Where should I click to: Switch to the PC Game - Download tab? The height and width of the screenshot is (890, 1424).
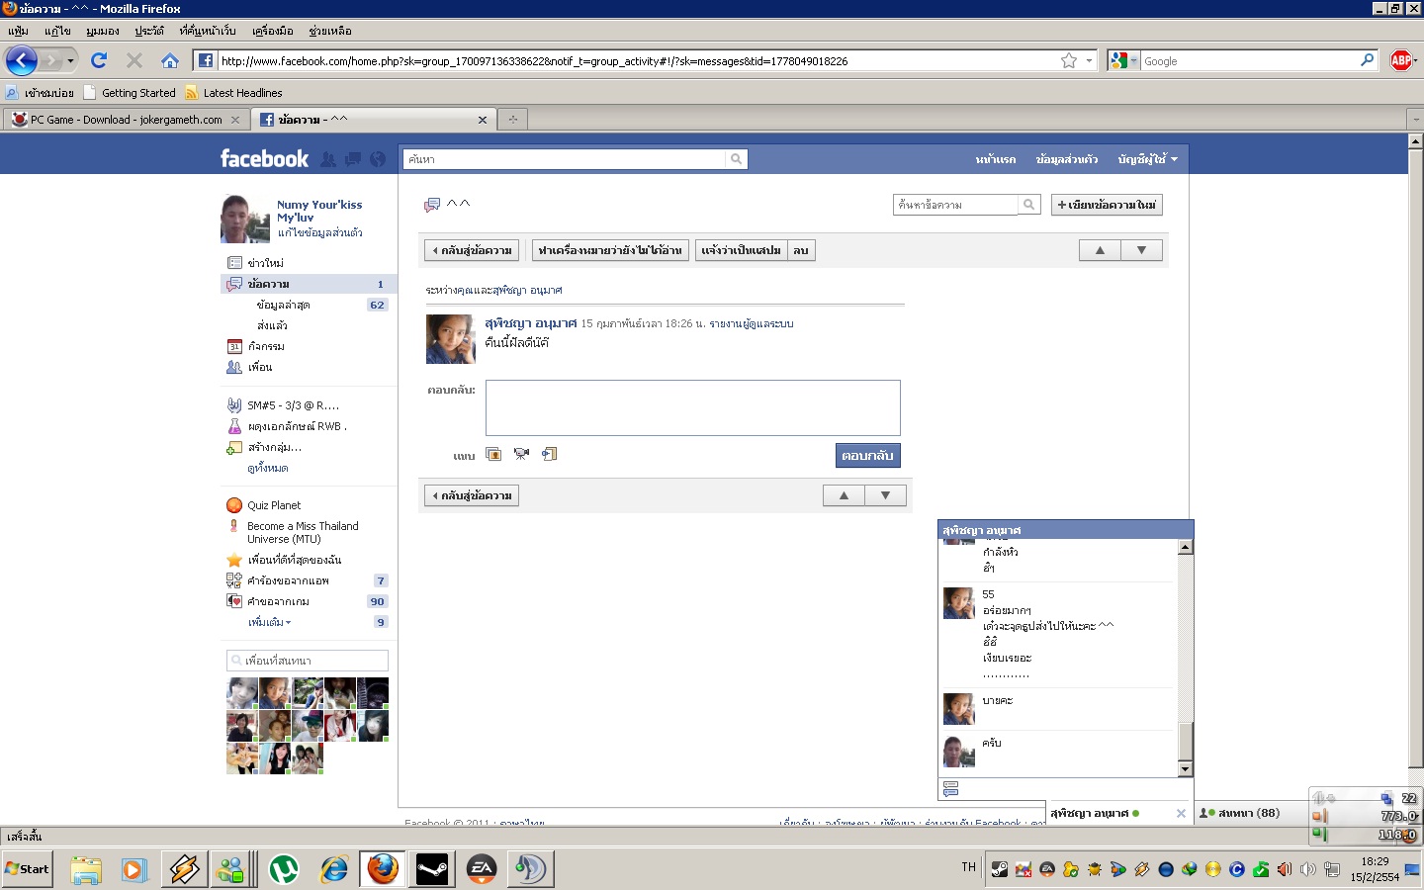125,120
